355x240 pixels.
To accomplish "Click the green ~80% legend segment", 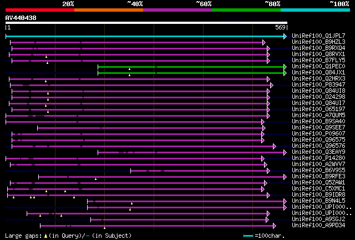I will (x=246, y=10).
